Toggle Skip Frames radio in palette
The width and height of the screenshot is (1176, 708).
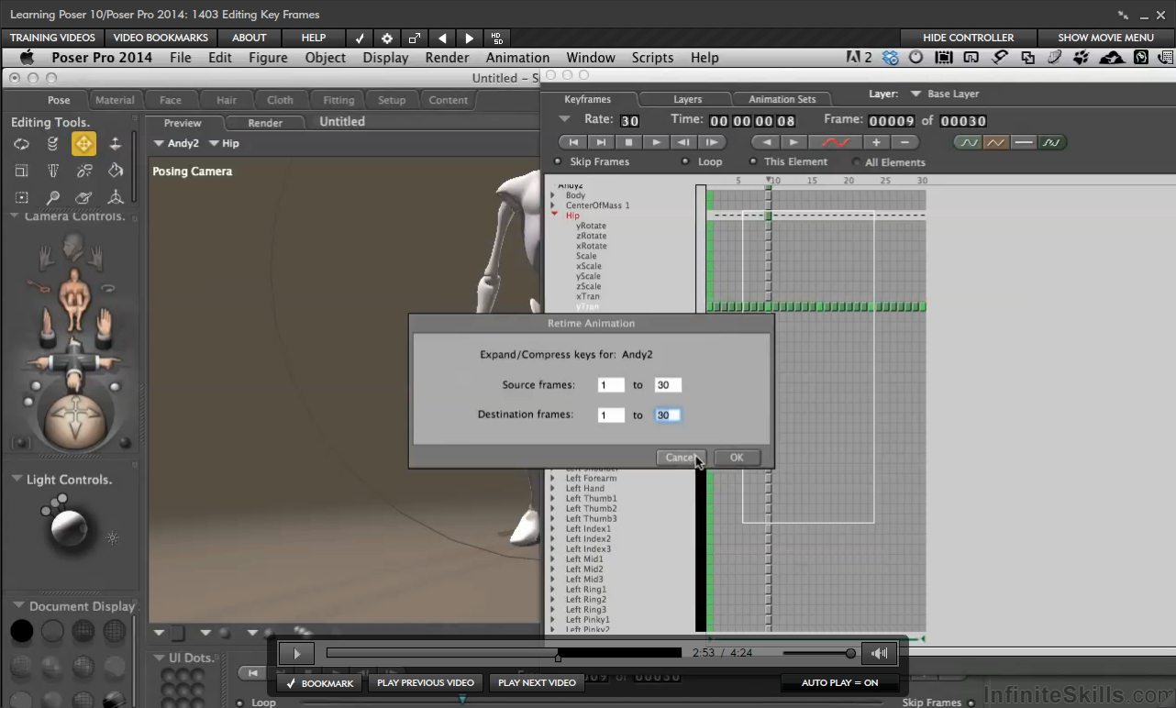[557, 161]
